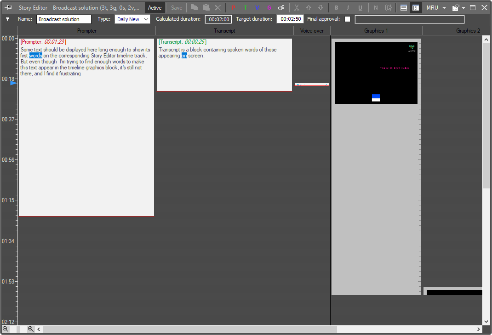Toggle underline formatting
The height and width of the screenshot is (335, 492).
[360, 7]
